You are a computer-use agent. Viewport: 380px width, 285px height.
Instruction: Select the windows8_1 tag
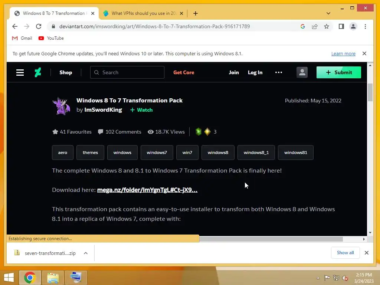pos(256,153)
